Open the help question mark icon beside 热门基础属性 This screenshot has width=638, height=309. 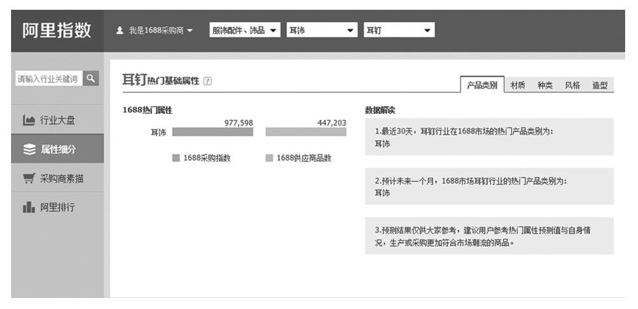(x=207, y=81)
